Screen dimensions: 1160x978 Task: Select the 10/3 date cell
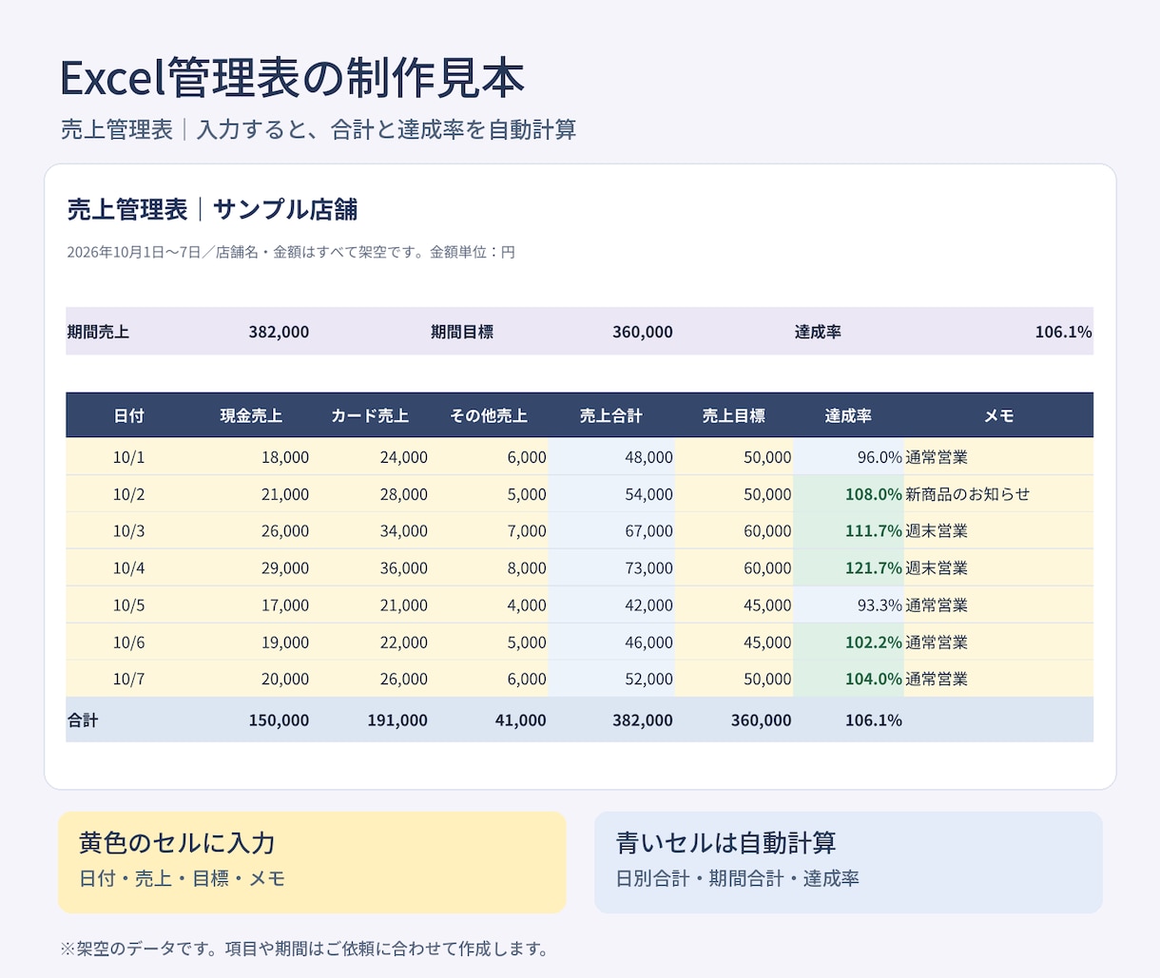[x=128, y=531]
